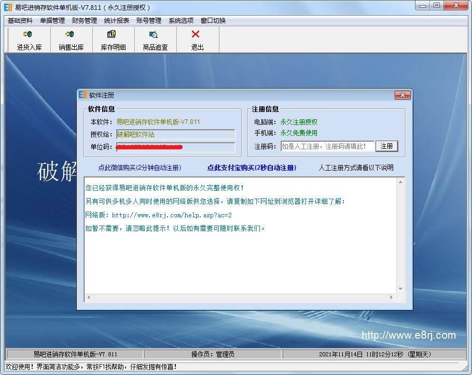Click the 永久免费使用 mobile status text
Image resolution: width=472 pixels, height=375 pixels.
[x=299, y=133]
